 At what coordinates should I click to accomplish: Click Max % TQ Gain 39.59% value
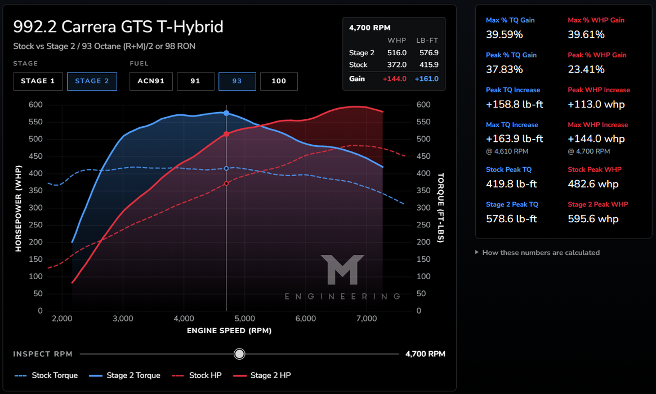tap(504, 35)
